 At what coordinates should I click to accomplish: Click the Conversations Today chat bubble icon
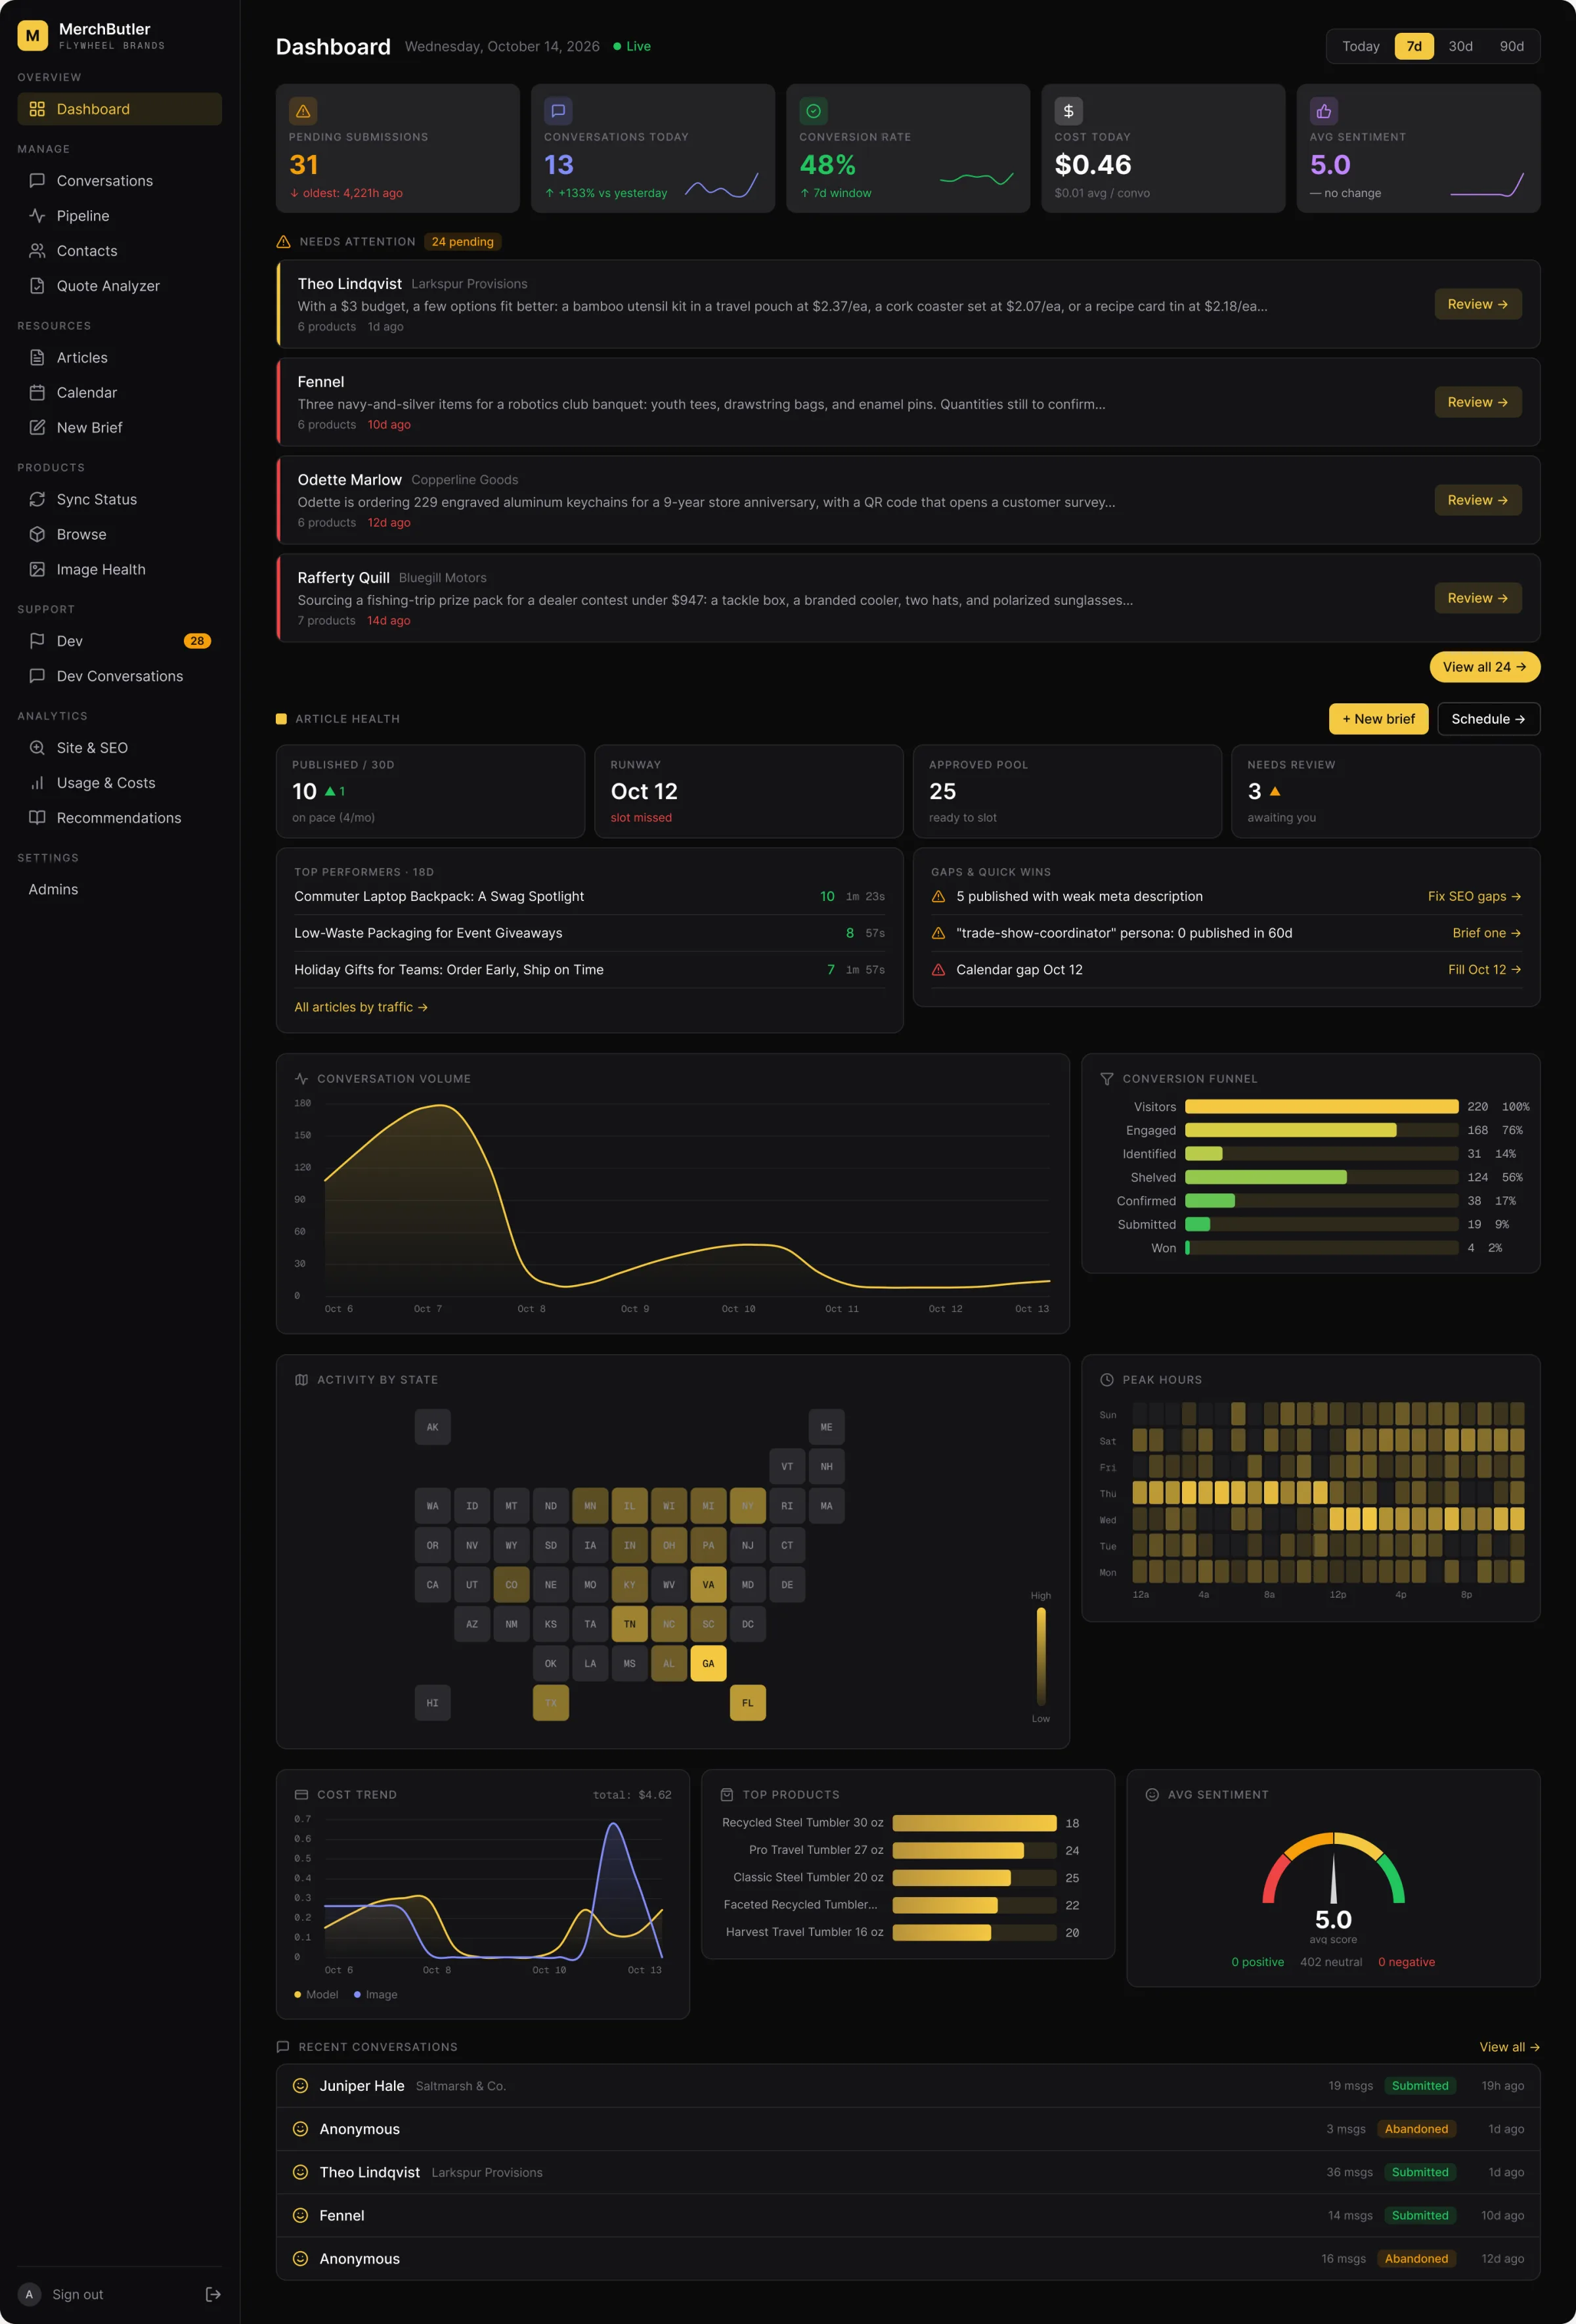pyautogui.click(x=558, y=111)
